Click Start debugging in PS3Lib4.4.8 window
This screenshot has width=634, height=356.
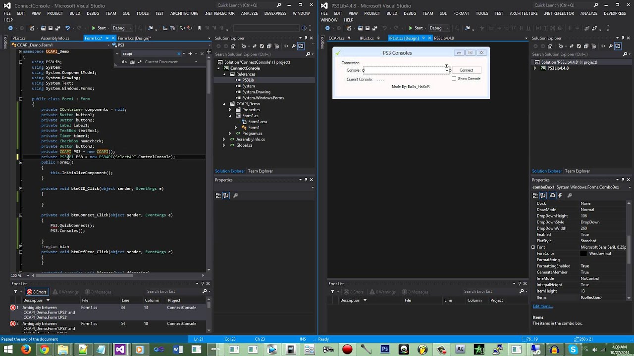416,28
